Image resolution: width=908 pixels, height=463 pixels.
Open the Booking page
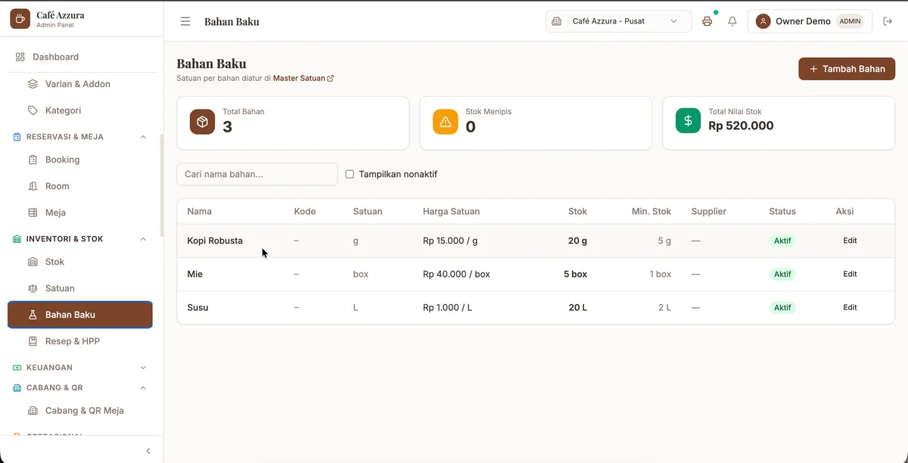80,160
